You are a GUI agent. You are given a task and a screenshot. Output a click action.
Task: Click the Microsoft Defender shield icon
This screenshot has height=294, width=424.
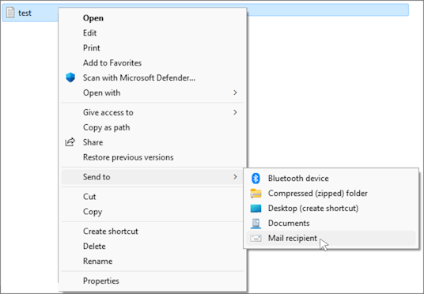coord(70,77)
